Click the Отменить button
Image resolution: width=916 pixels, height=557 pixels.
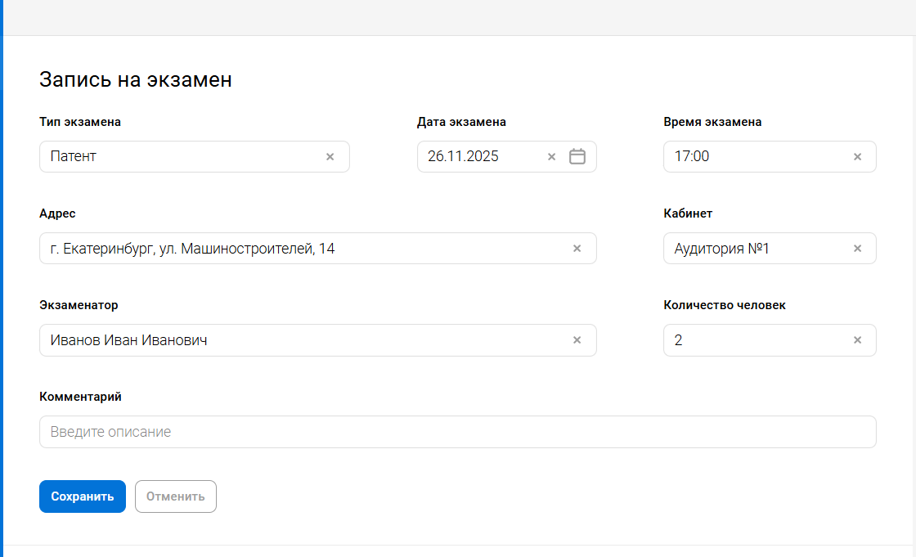(x=176, y=496)
